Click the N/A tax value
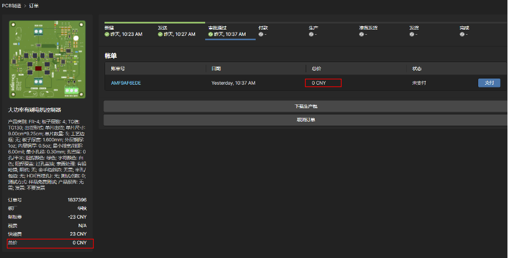Screen dimensions: 508x258 coord(82,225)
